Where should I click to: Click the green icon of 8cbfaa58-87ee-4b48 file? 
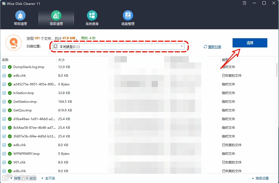[x=10, y=128]
